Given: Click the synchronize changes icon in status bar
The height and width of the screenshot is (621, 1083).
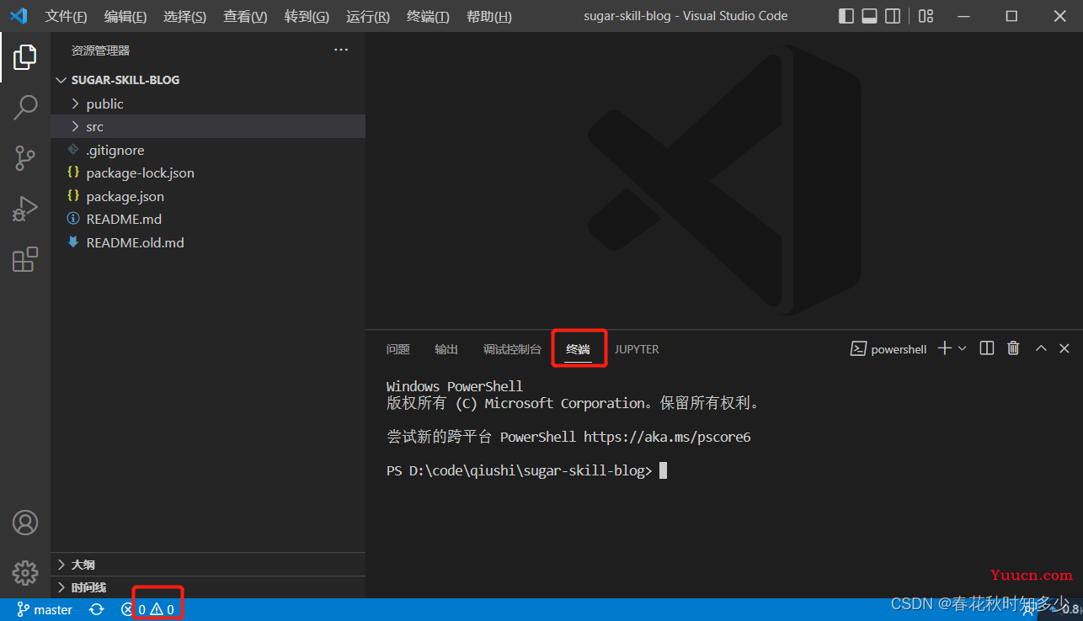Looking at the screenshot, I should click(97, 609).
